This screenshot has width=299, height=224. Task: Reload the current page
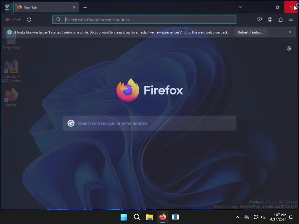(29, 20)
